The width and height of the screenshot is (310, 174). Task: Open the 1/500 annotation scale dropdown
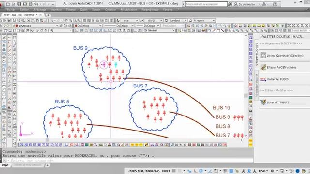(263, 171)
